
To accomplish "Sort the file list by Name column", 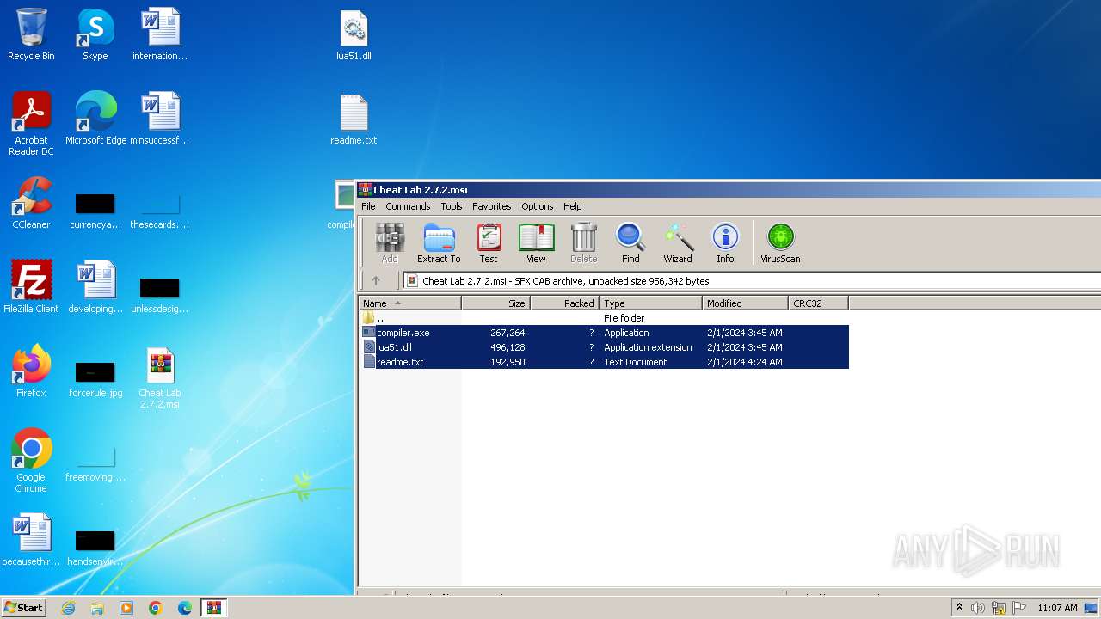I will click(410, 303).
